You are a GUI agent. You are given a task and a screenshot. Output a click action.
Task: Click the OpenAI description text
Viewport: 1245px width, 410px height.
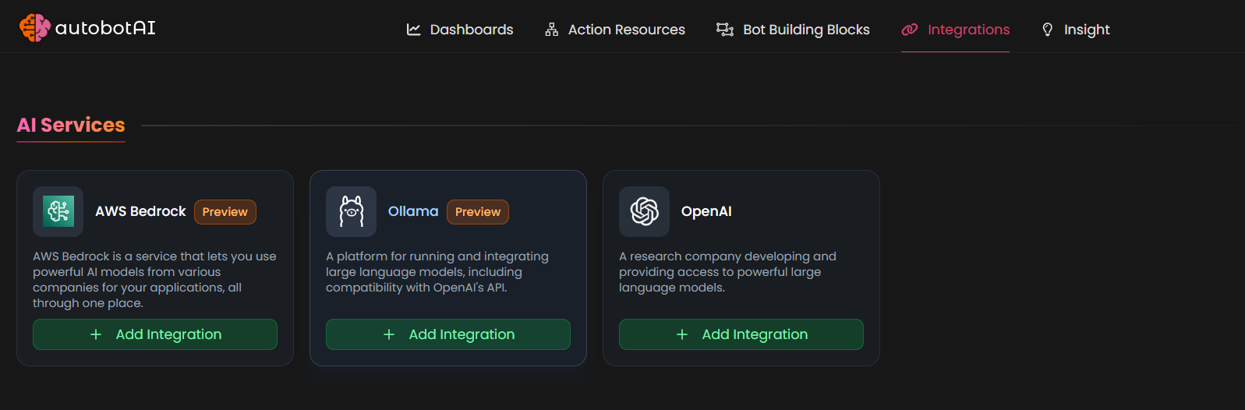[x=727, y=272]
